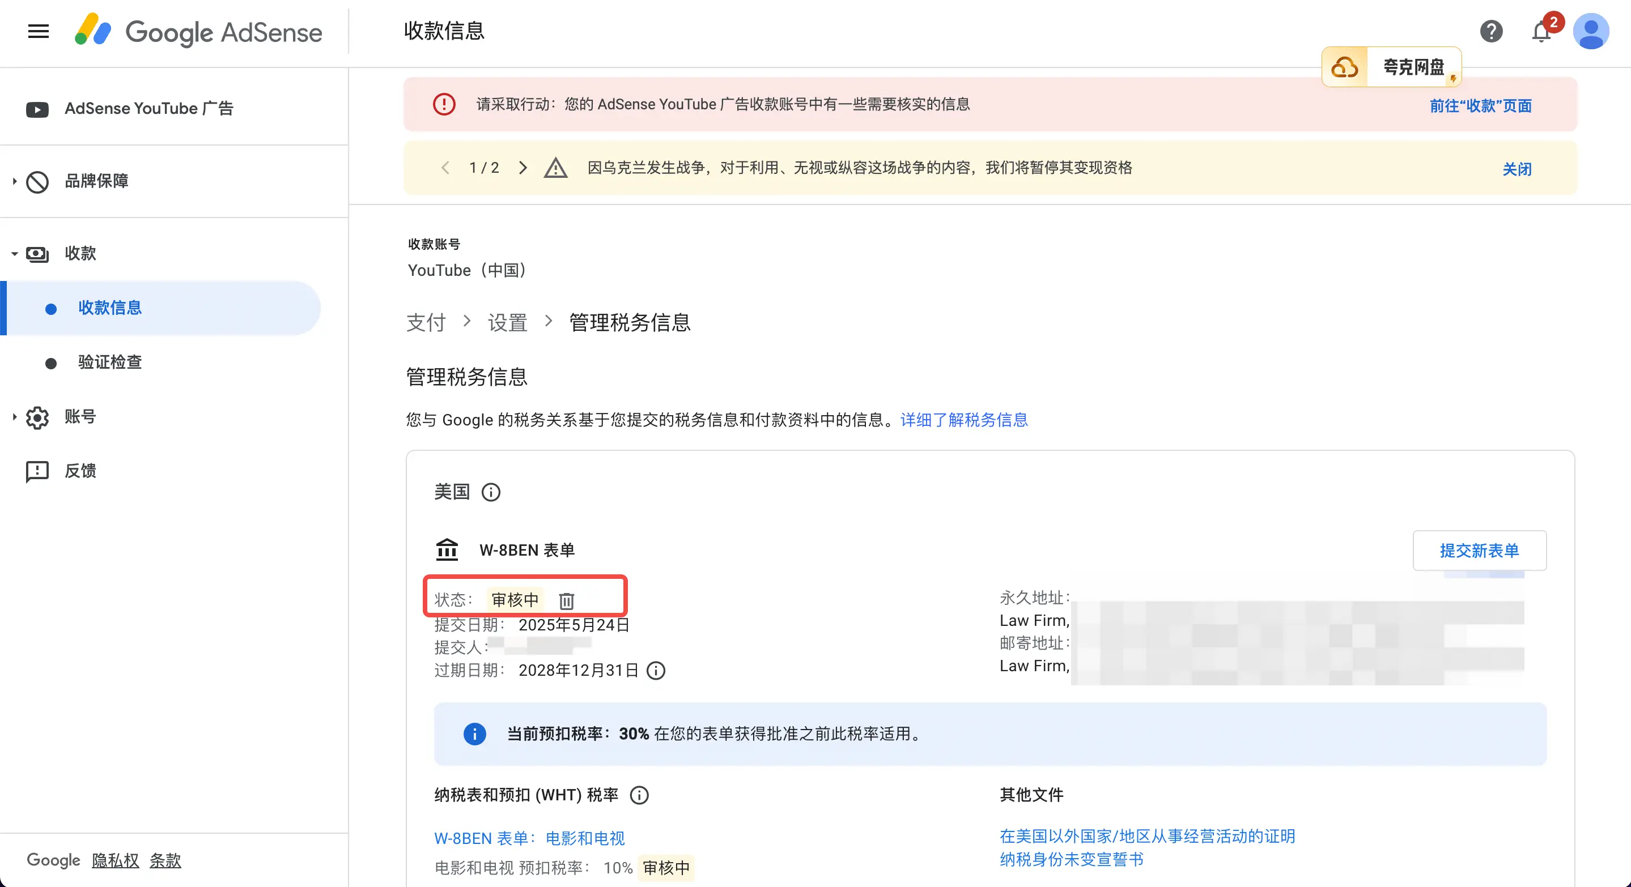Click the blue info icon for 当前预扣税率

tap(475, 734)
